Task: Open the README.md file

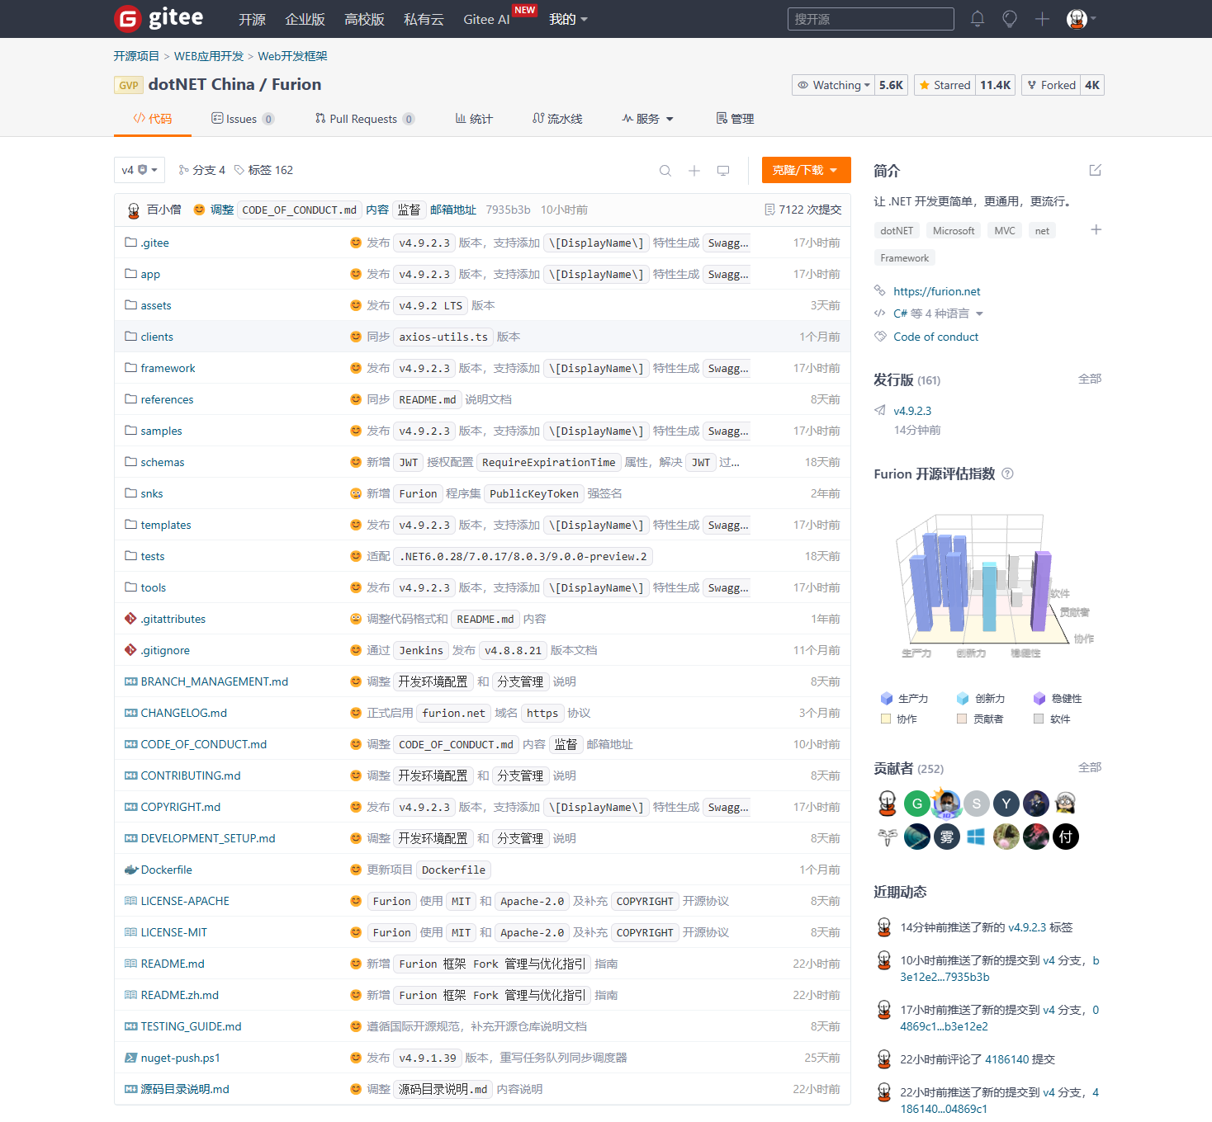Action: point(173,964)
